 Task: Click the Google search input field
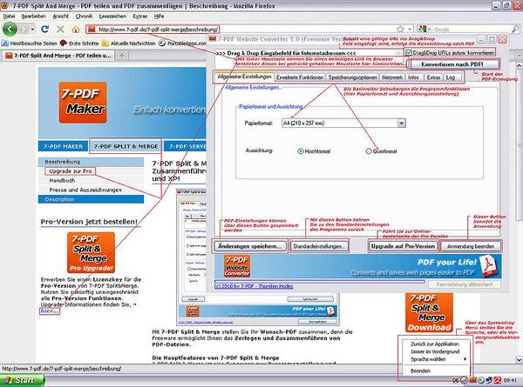click(472, 30)
